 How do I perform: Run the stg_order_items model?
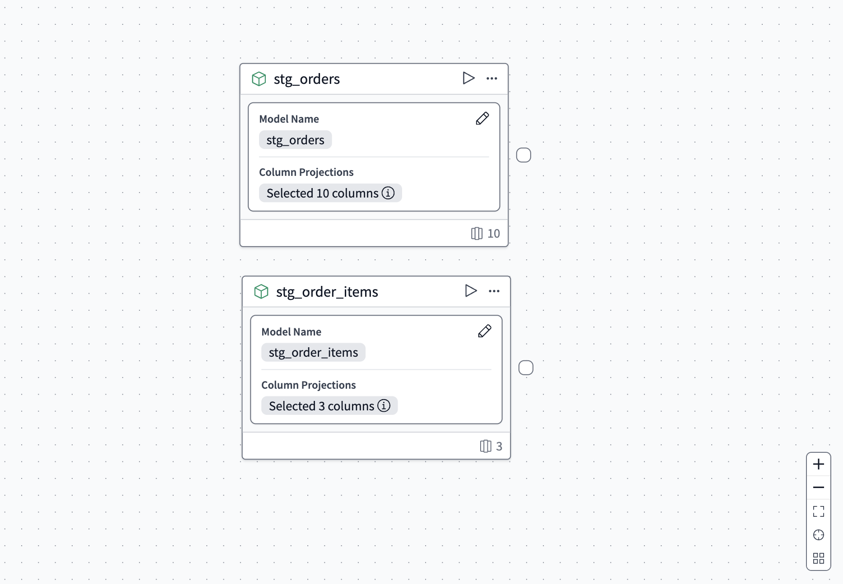(x=471, y=291)
